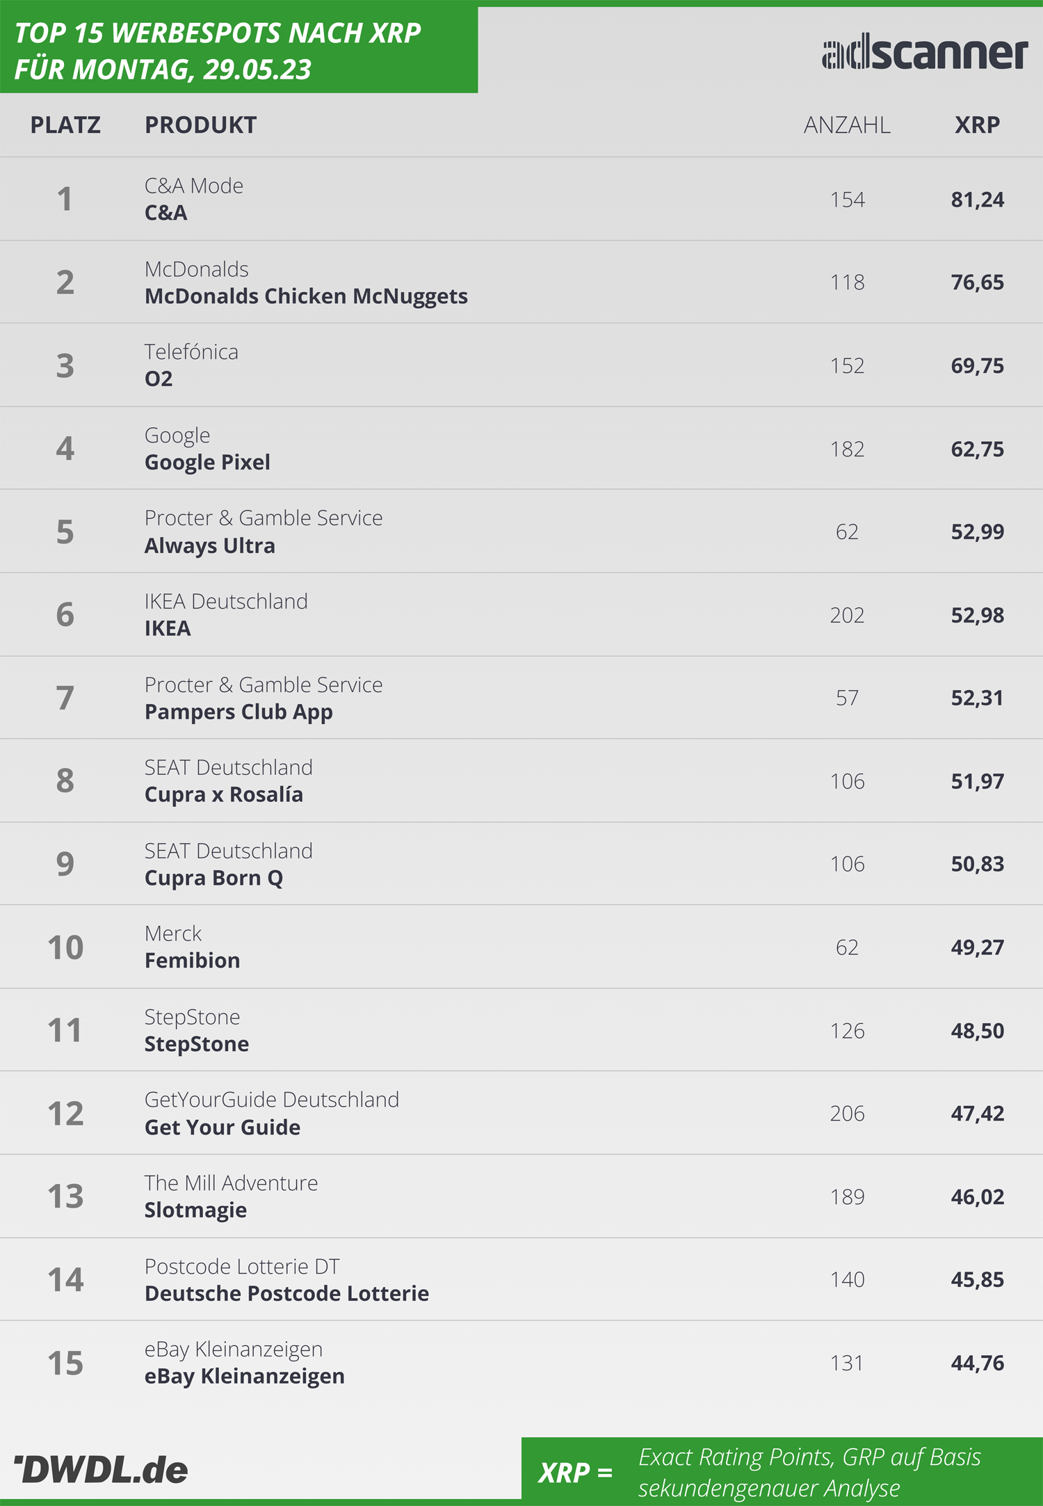This screenshot has width=1043, height=1506.
Task: Click the XRP column header
Action: tap(977, 125)
